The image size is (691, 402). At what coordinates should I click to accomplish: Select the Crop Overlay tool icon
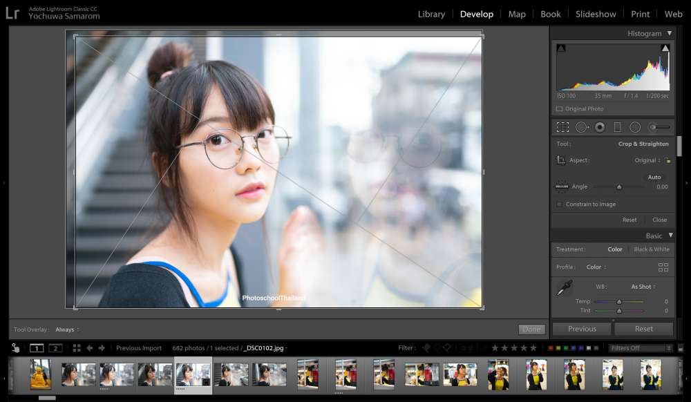point(562,127)
